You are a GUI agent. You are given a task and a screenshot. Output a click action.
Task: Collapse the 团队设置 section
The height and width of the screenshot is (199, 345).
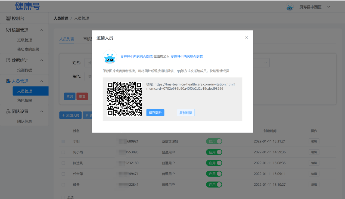[42, 111]
